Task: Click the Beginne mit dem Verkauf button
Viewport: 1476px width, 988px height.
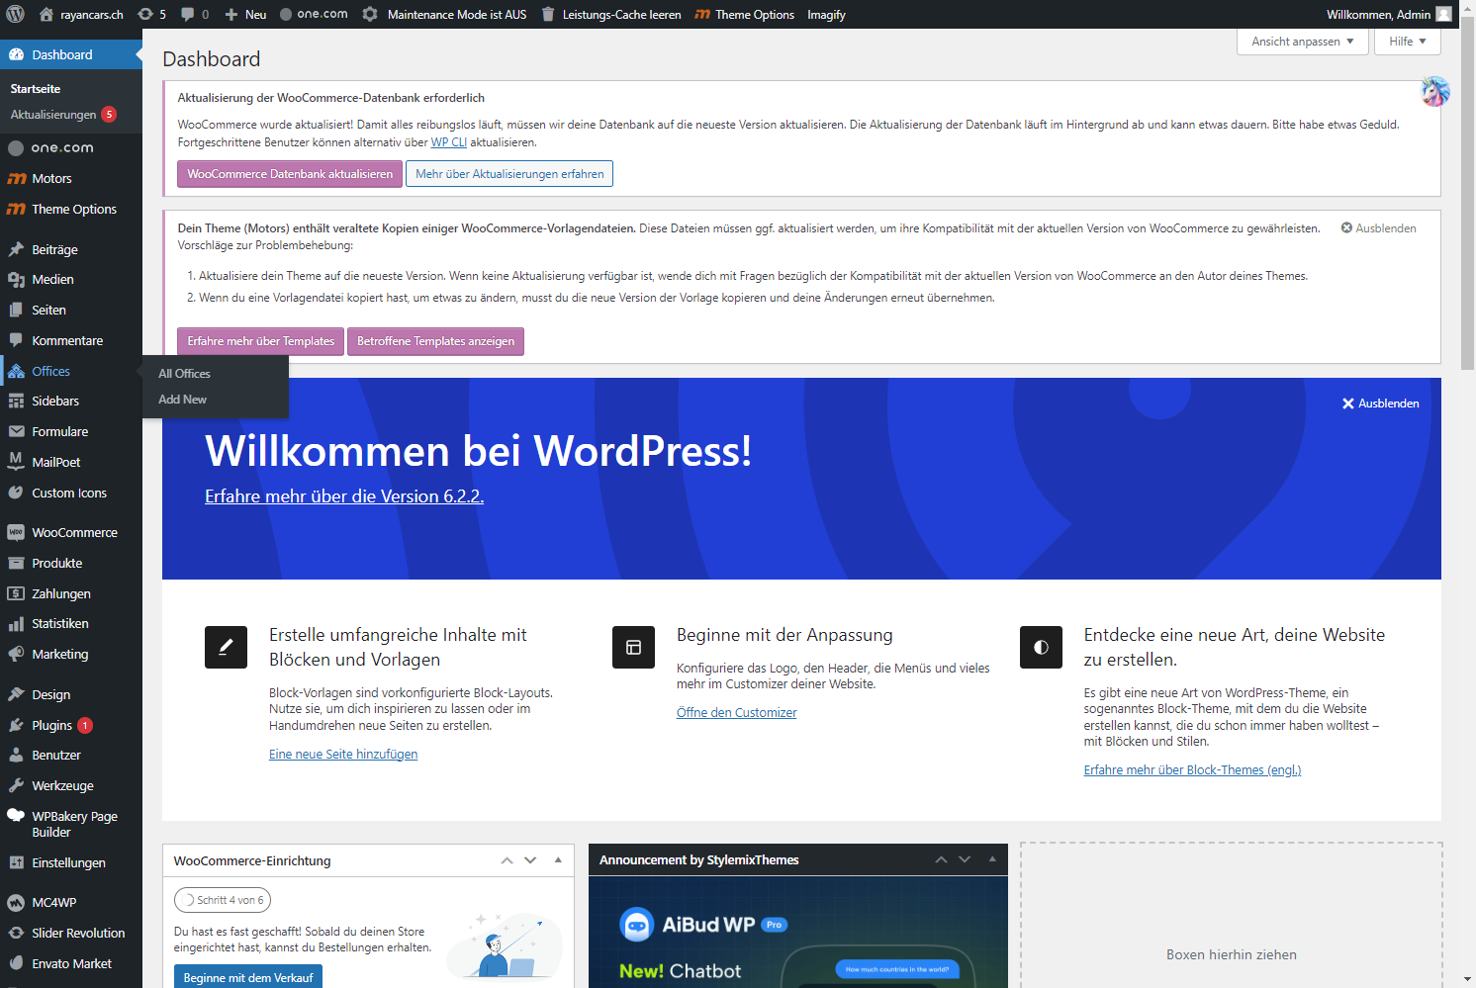Action: (247, 977)
